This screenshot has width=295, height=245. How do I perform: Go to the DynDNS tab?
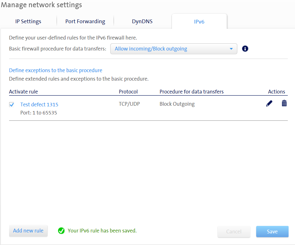tap(142, 21)
